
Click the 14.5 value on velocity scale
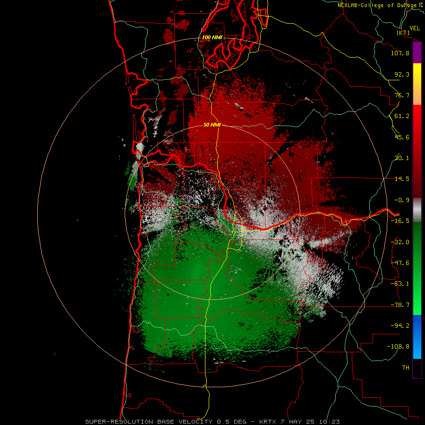[x=402, y=179]
